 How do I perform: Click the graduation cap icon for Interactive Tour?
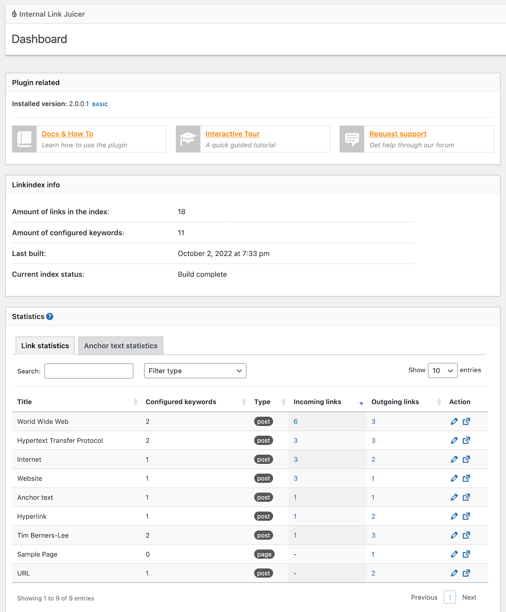[188, 139]
